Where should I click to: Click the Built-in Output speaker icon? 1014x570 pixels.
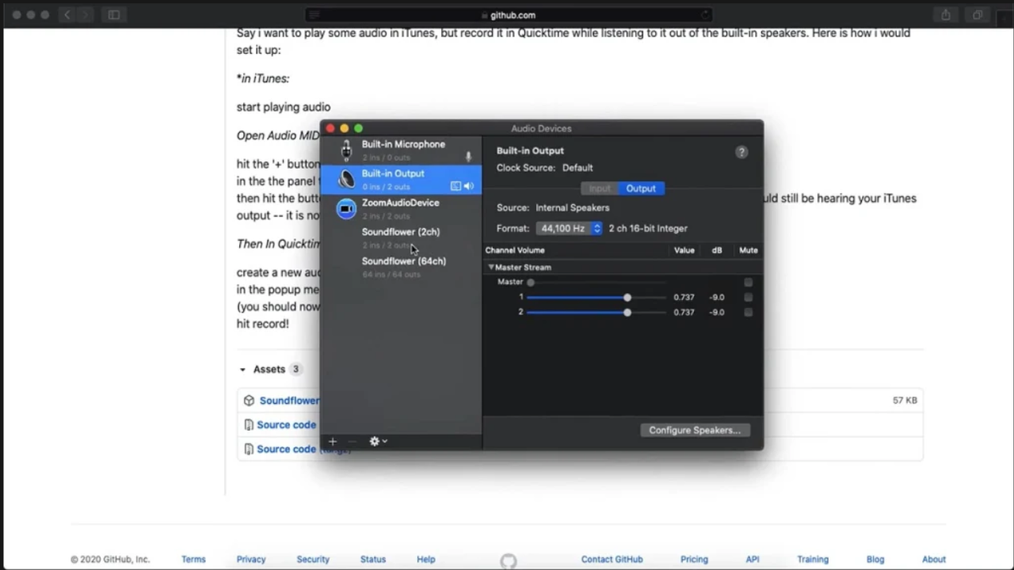click(x=346, y=180)
